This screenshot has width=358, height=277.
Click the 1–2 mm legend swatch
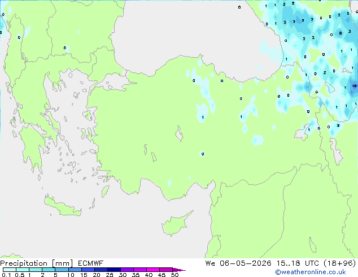(x=36, y=270)
